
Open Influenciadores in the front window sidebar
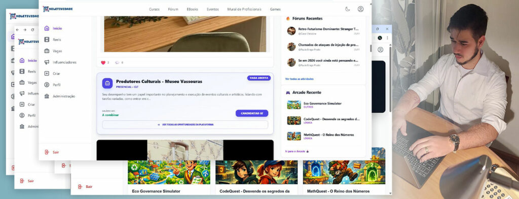point(60,62)
